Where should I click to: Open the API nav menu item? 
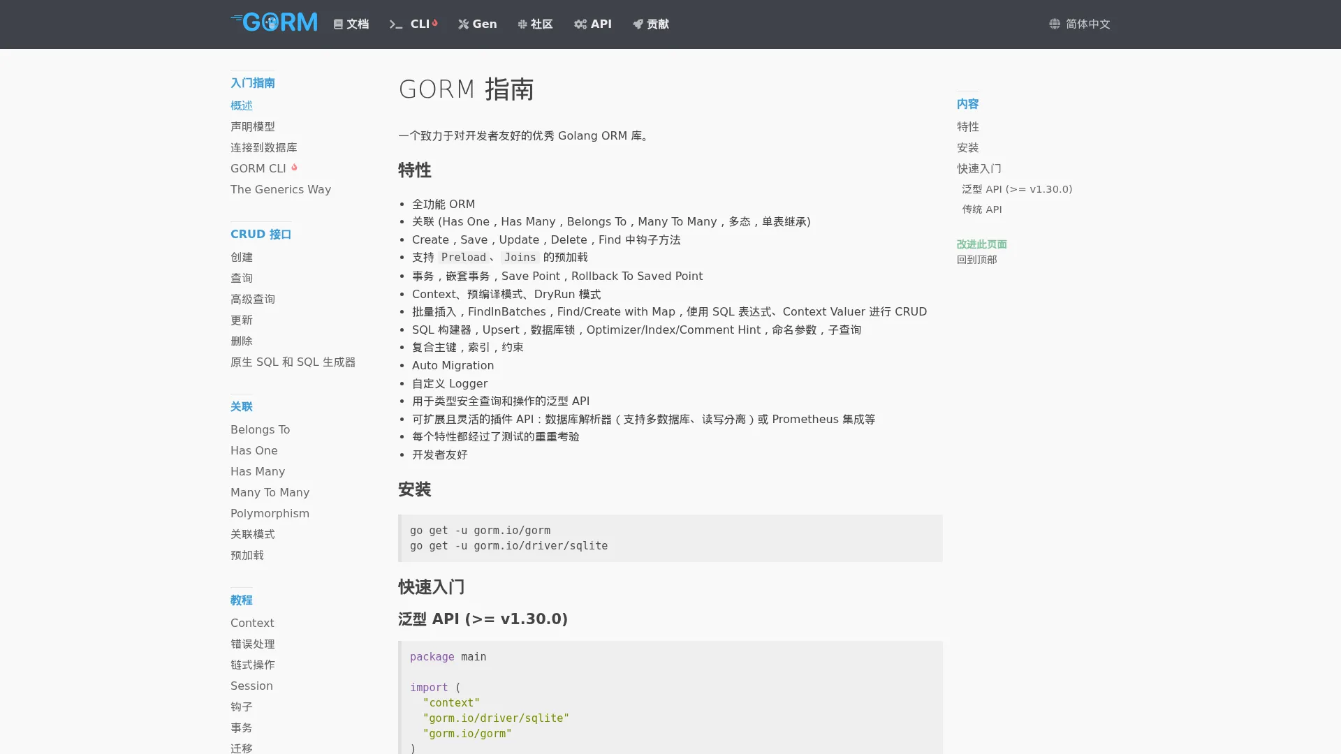pyautogui.click(x=593, y=24)
